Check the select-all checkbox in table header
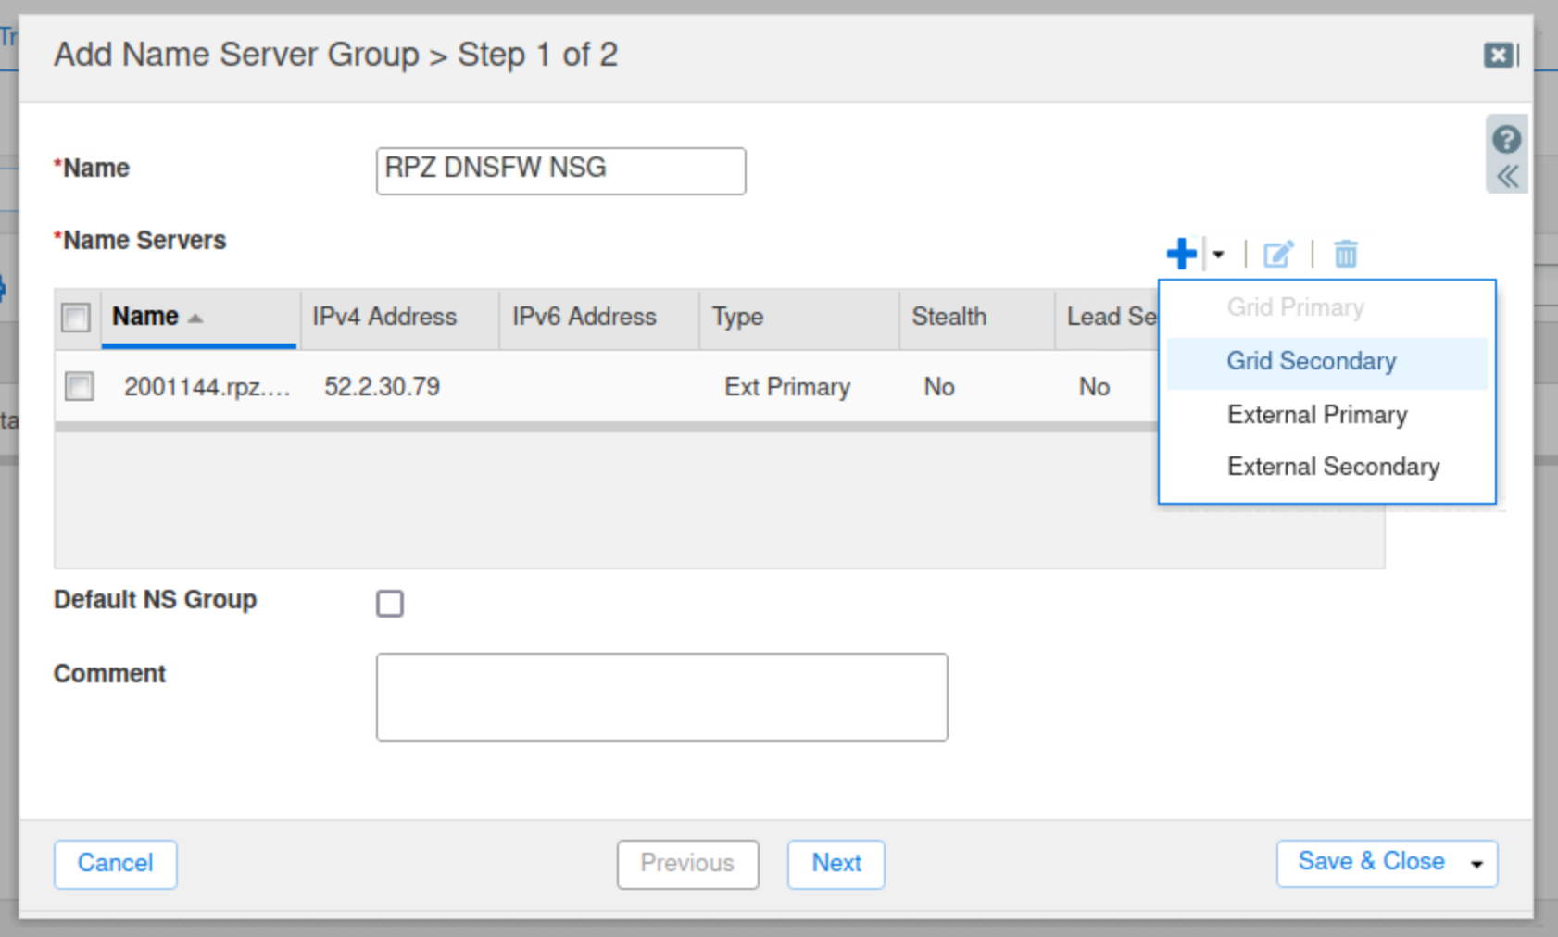 click(x=76, y=318)
